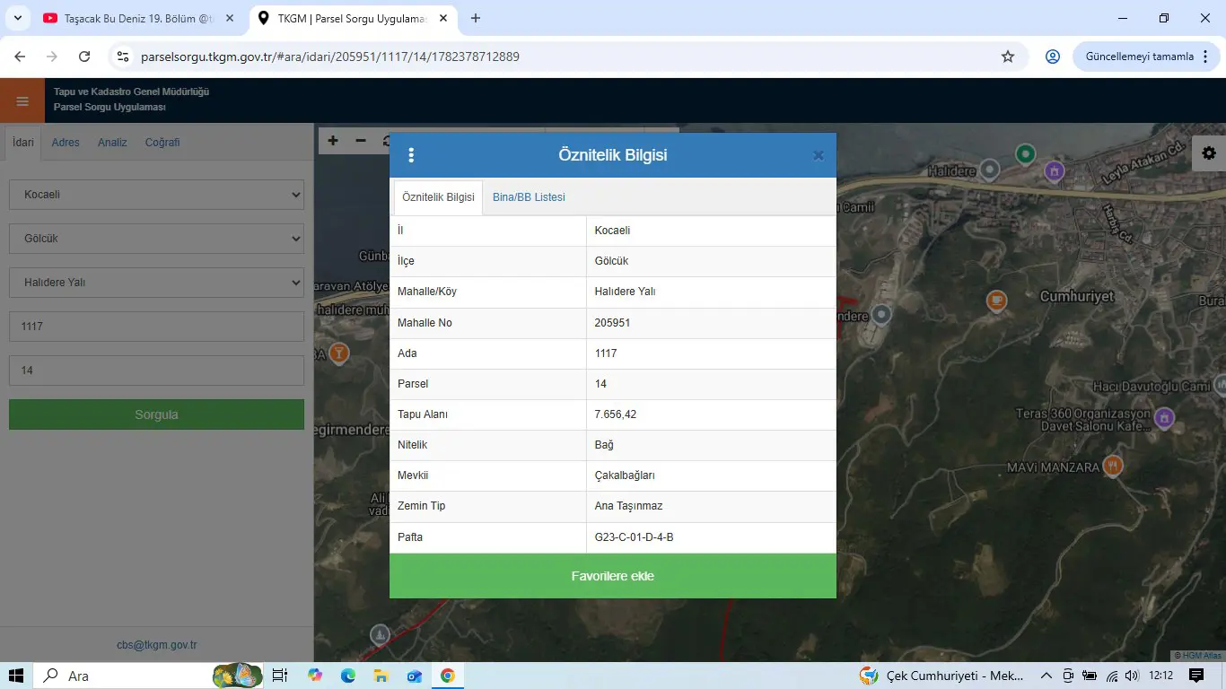Expand the Halıdere Yalı neighborhood dropdown

pos(156,283)
